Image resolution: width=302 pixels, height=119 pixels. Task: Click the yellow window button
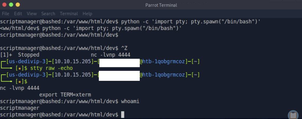[18, 5]
